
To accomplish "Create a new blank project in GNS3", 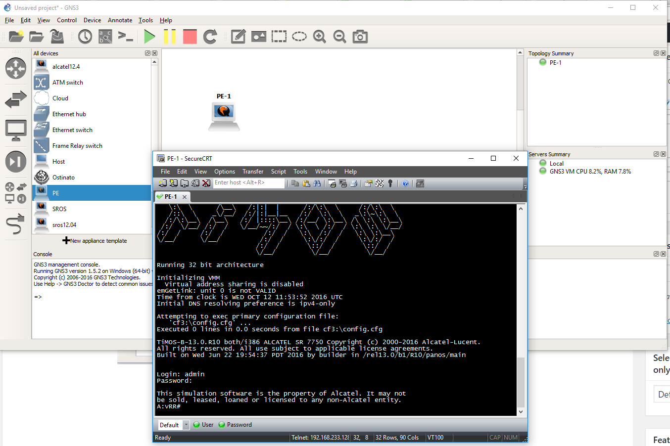I will tap(16, 37).
